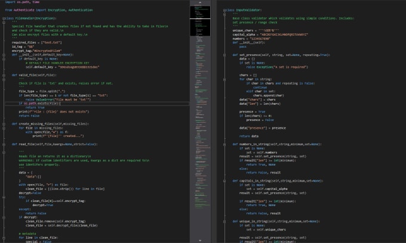The width and height of the screenshot is (406, 243).
Task: Click the capital_alpha alphabet string line
Action: pyautogui.click(x=270, y=35)
